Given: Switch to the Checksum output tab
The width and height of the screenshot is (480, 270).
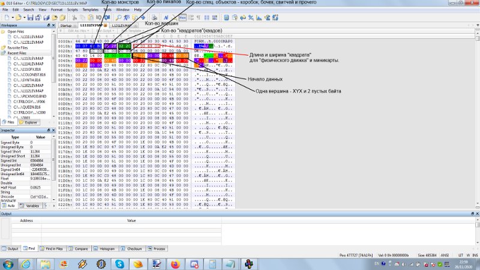Looking at the screenshot, I should (132, 248).
